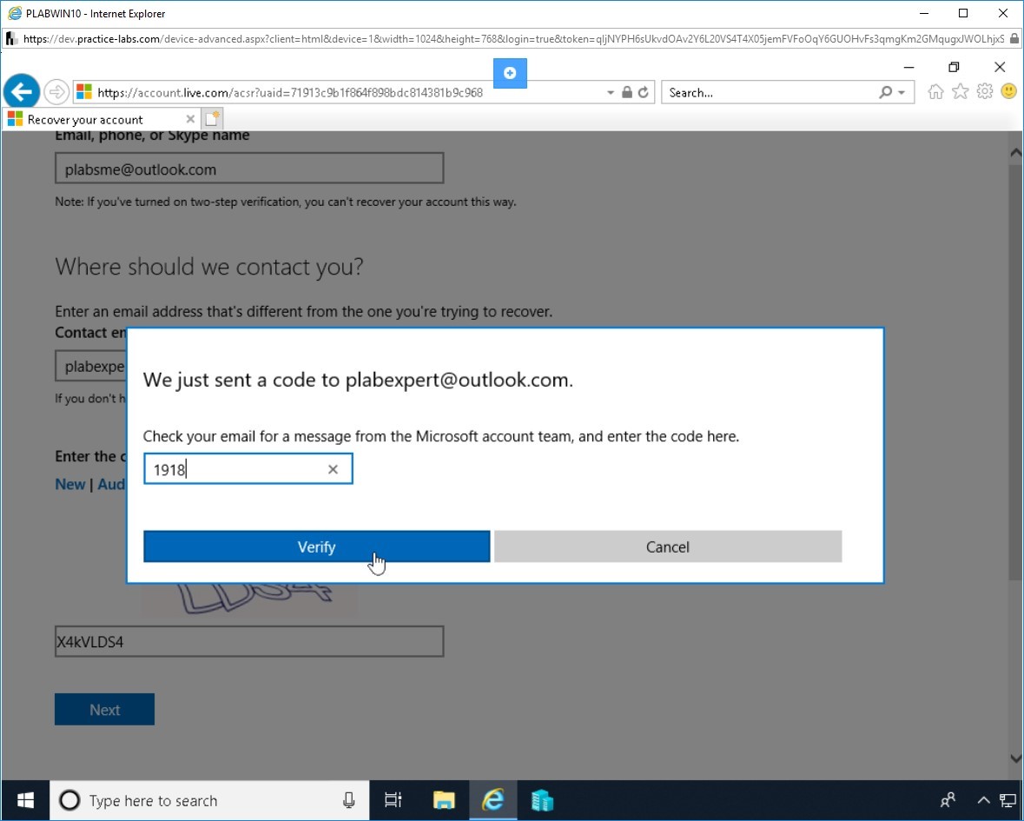Open the Home icon in toolbar
Screen dimensions: 1024x821
coord(935,92)
